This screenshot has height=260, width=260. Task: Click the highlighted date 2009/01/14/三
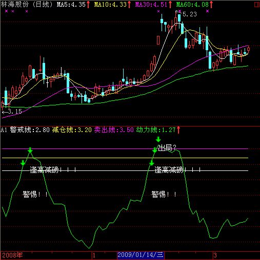pos(141,255)
